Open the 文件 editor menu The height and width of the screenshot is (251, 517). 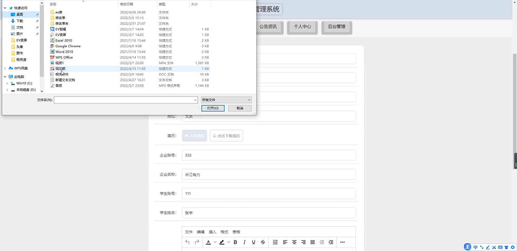pyautogui.click(x=189, y=232)
